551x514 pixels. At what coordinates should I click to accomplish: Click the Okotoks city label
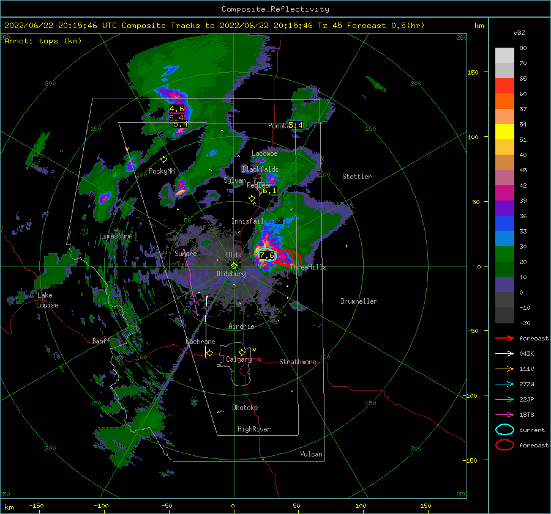[x=245, y=408]
